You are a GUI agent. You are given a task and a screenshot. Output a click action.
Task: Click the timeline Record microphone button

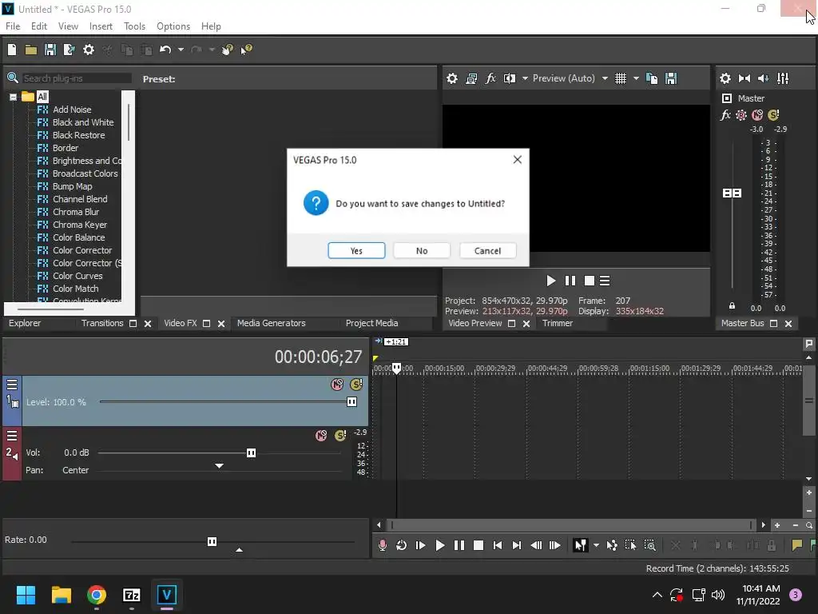383,545
